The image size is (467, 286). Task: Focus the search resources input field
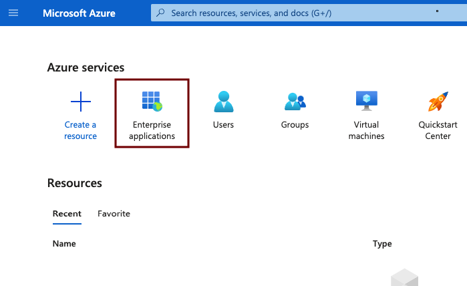tap(309, 13)
